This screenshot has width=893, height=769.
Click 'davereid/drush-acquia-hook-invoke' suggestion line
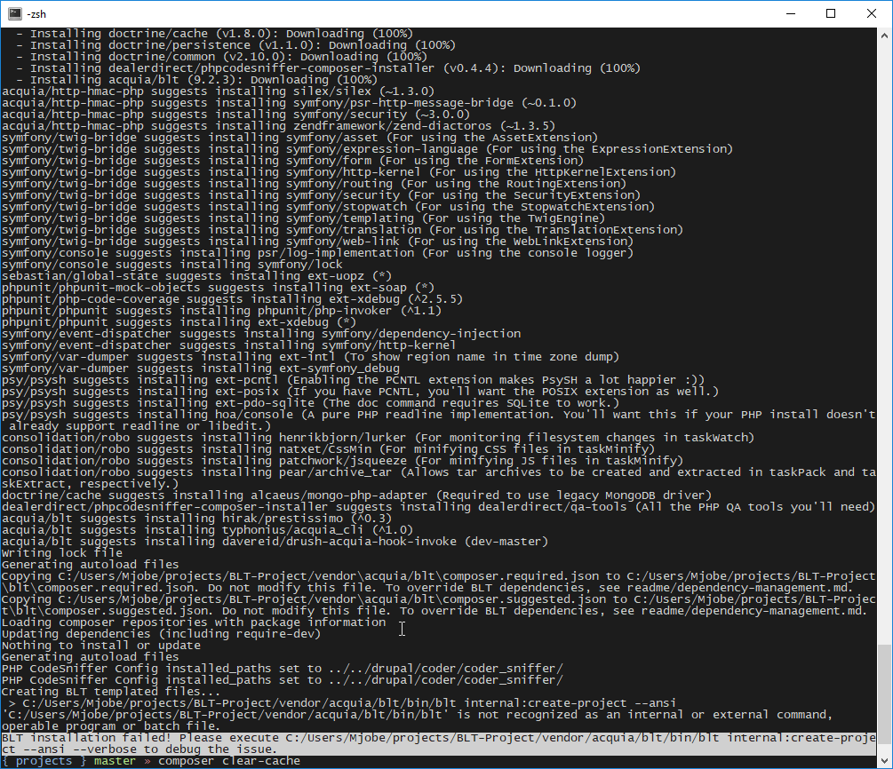[275, 542]
